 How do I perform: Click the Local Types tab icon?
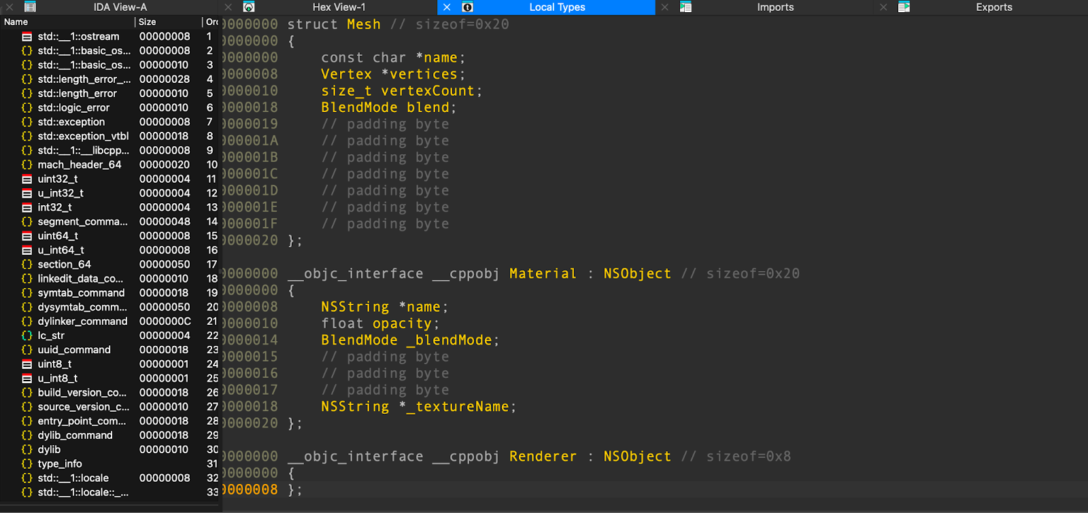pos(468,7)
